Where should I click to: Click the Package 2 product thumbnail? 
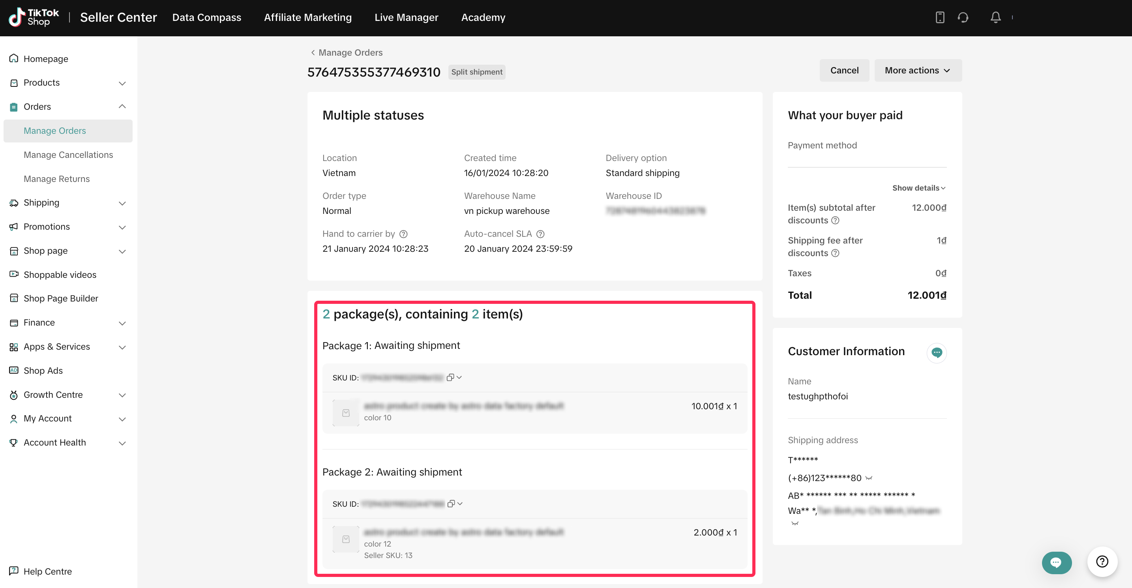[346, 539]
